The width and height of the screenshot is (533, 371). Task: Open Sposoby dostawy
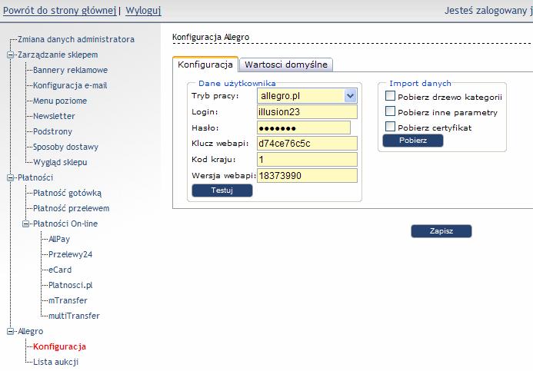65,147
